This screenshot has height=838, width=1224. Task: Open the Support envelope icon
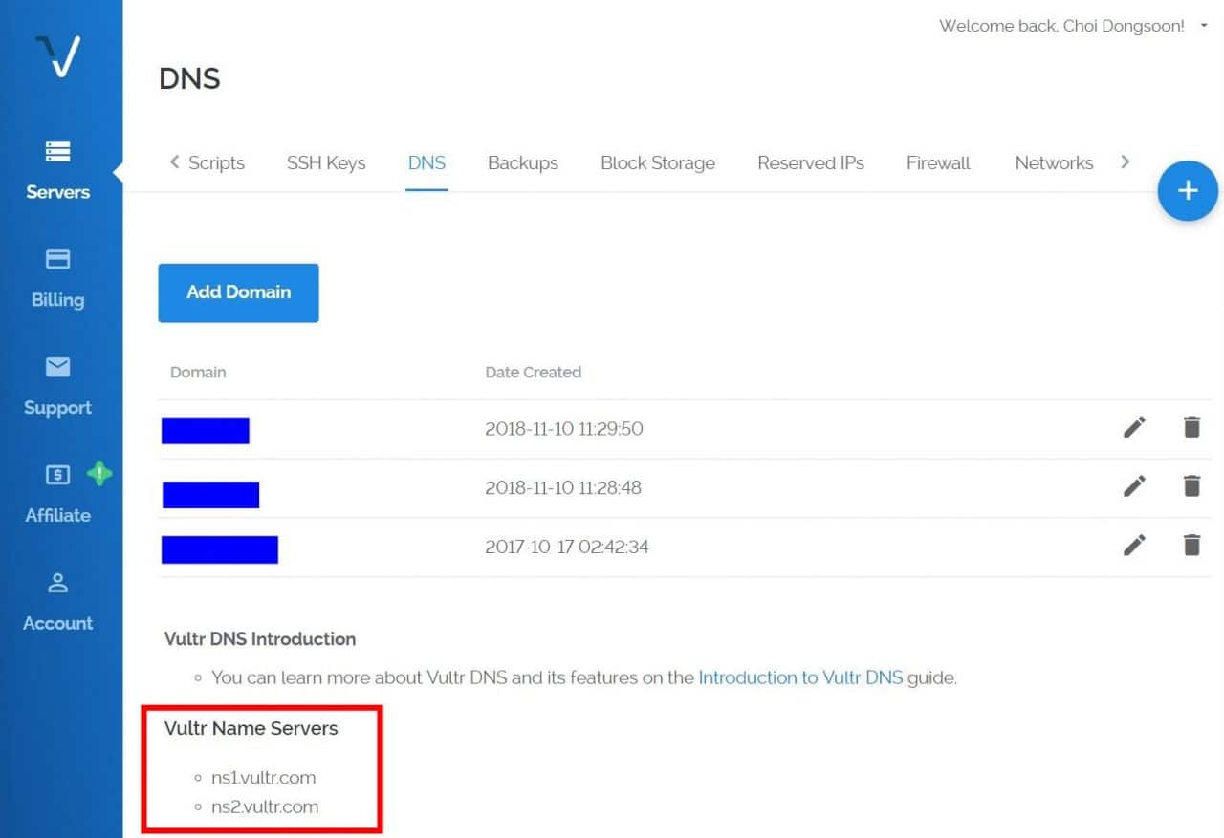coord(58,367)
